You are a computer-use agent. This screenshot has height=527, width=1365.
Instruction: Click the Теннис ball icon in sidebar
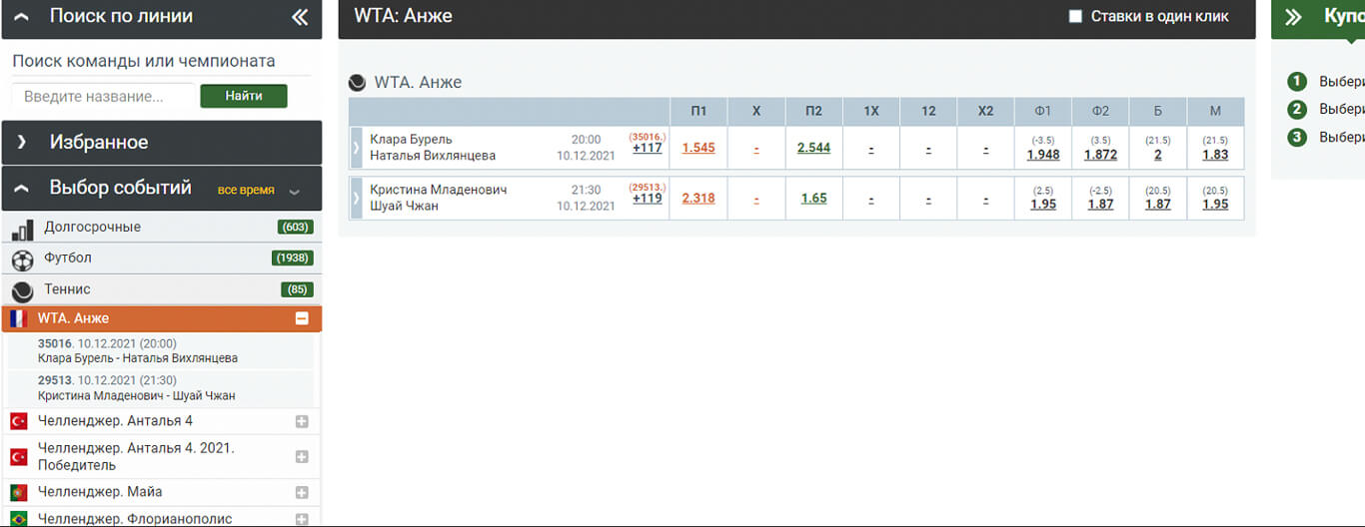(x=22, y=290)
